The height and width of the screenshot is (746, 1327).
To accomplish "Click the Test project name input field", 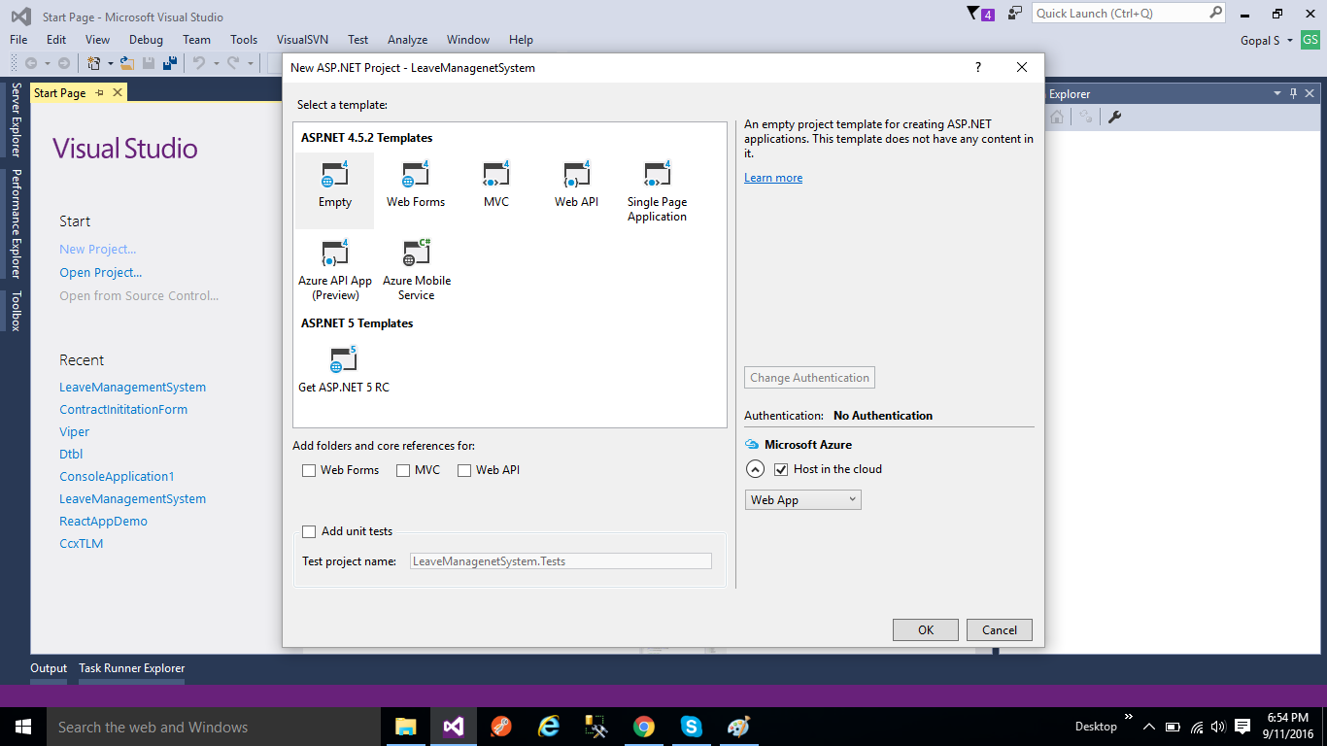I will click(x=561, y=560).
